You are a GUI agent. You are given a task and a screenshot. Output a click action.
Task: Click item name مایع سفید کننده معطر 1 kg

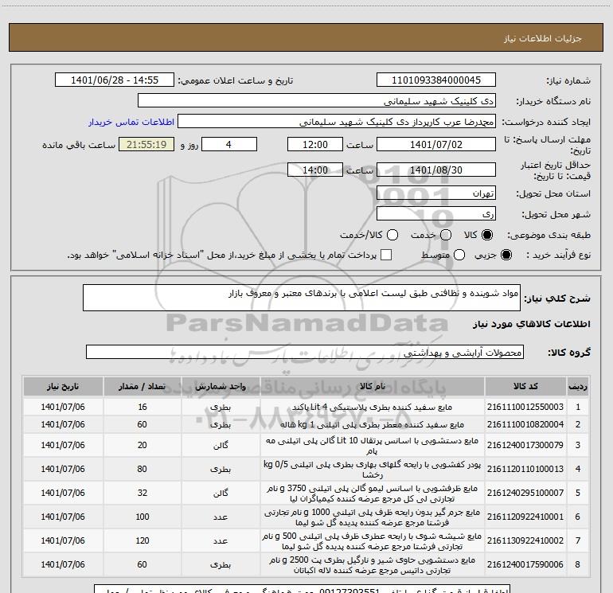tap(373, 424)
